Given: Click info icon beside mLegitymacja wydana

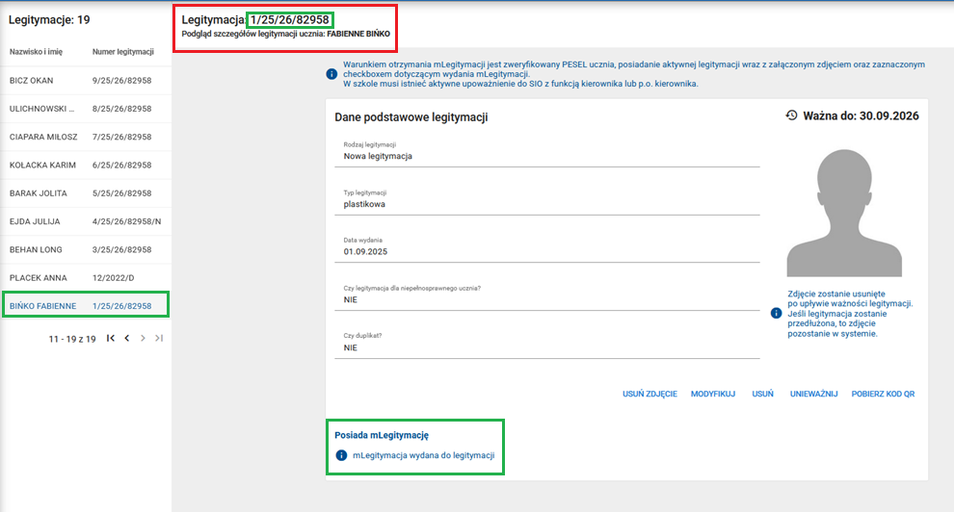Looking at the screenshot, I should (341, 455).
